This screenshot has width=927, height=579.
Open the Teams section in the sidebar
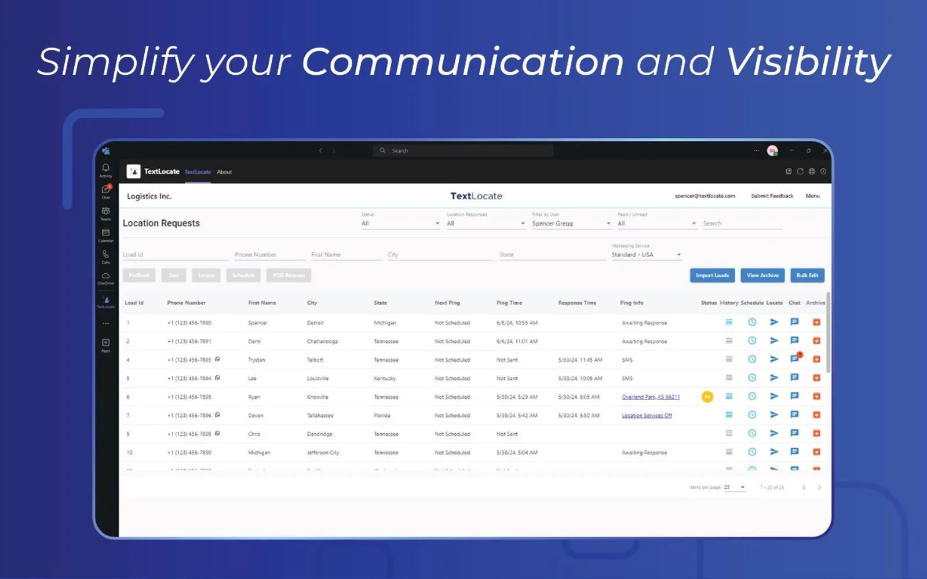click(105, 213)
